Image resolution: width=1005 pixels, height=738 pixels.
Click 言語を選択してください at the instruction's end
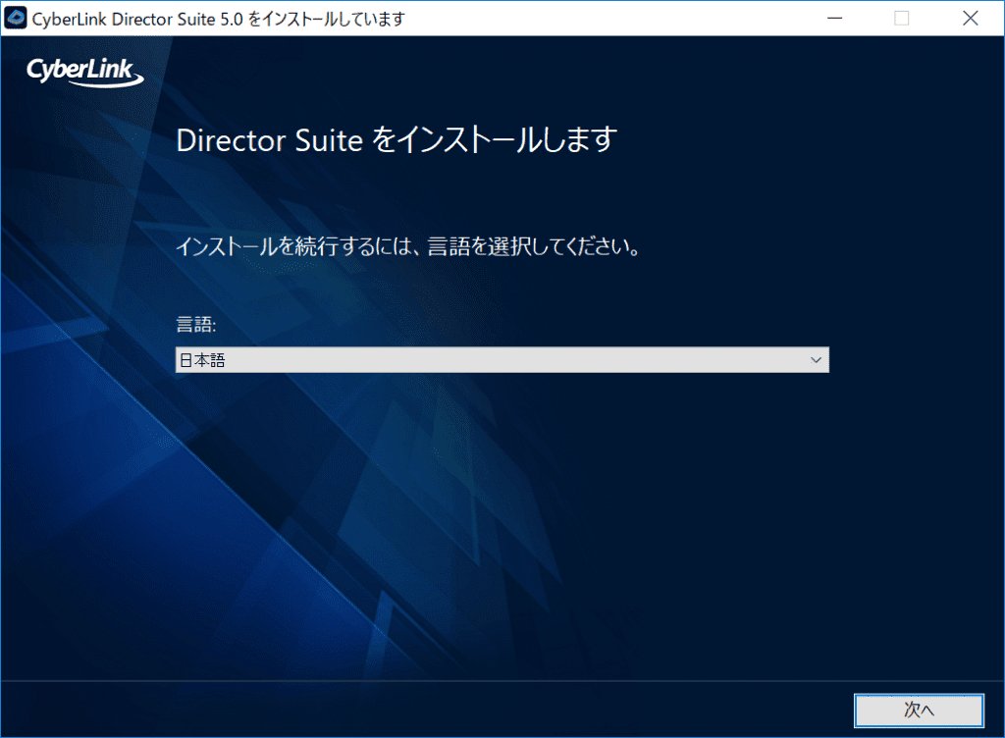click(x=550, y=245)
